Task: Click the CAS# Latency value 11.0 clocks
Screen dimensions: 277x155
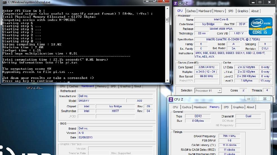Action: pyautogui.click(x=229, y=145)
